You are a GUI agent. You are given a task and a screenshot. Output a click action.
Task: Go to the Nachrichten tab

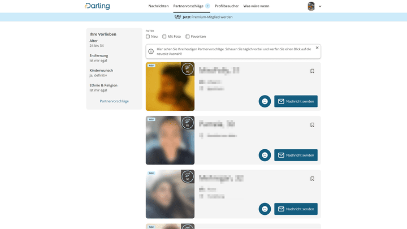(158, 6)
